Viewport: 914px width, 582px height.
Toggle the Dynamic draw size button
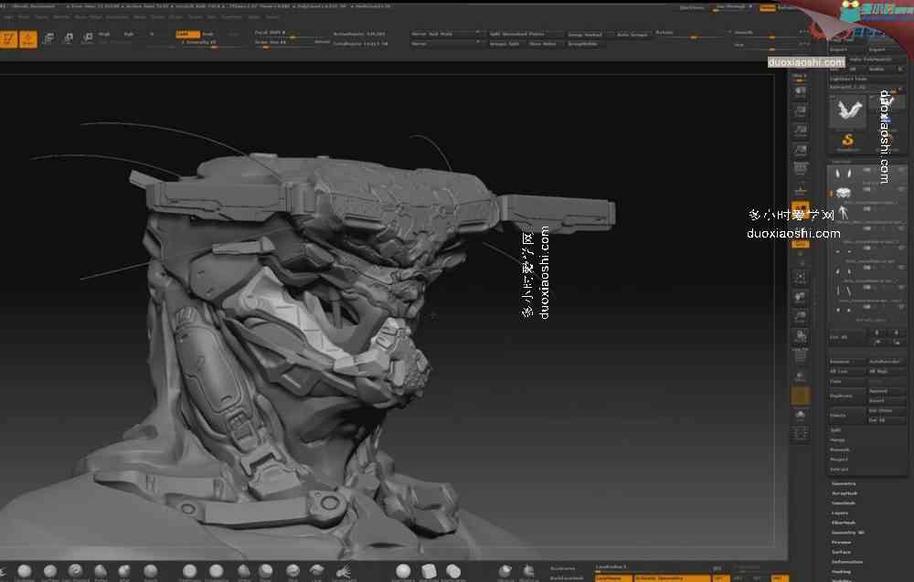(323, 42)
